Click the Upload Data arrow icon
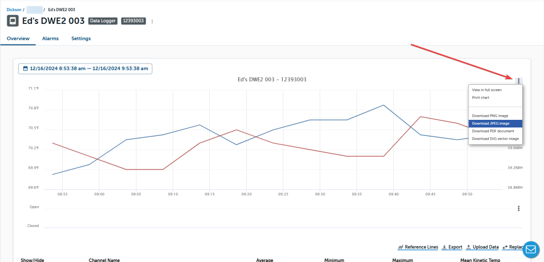 coord(468,247)
